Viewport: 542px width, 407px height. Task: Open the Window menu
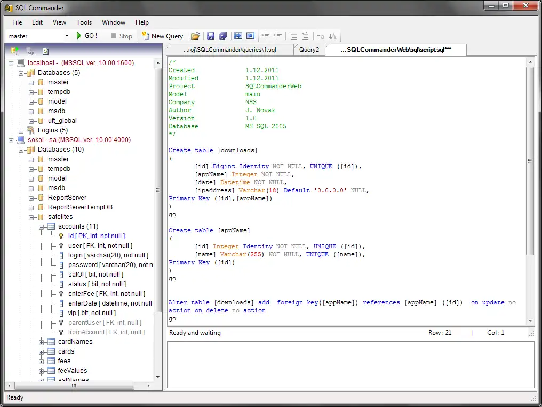pyautogui.click(x=113, y=22)
